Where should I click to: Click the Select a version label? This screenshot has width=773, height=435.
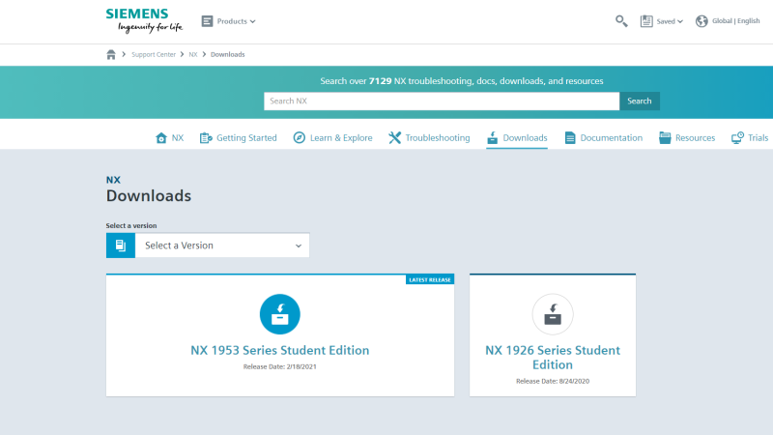pyautogui.click(x=131, y=225)
